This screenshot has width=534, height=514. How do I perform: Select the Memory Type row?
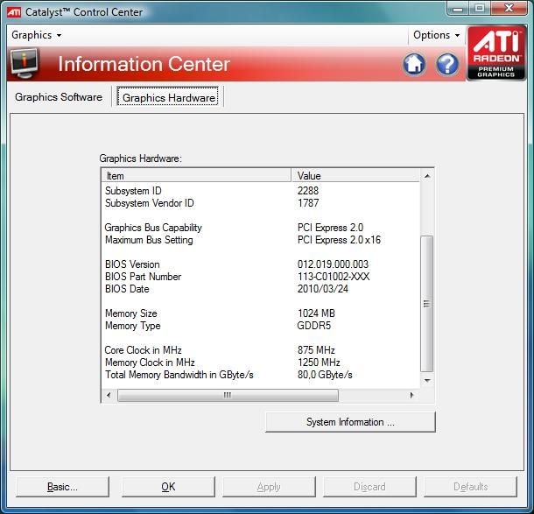tap(261, 326)
